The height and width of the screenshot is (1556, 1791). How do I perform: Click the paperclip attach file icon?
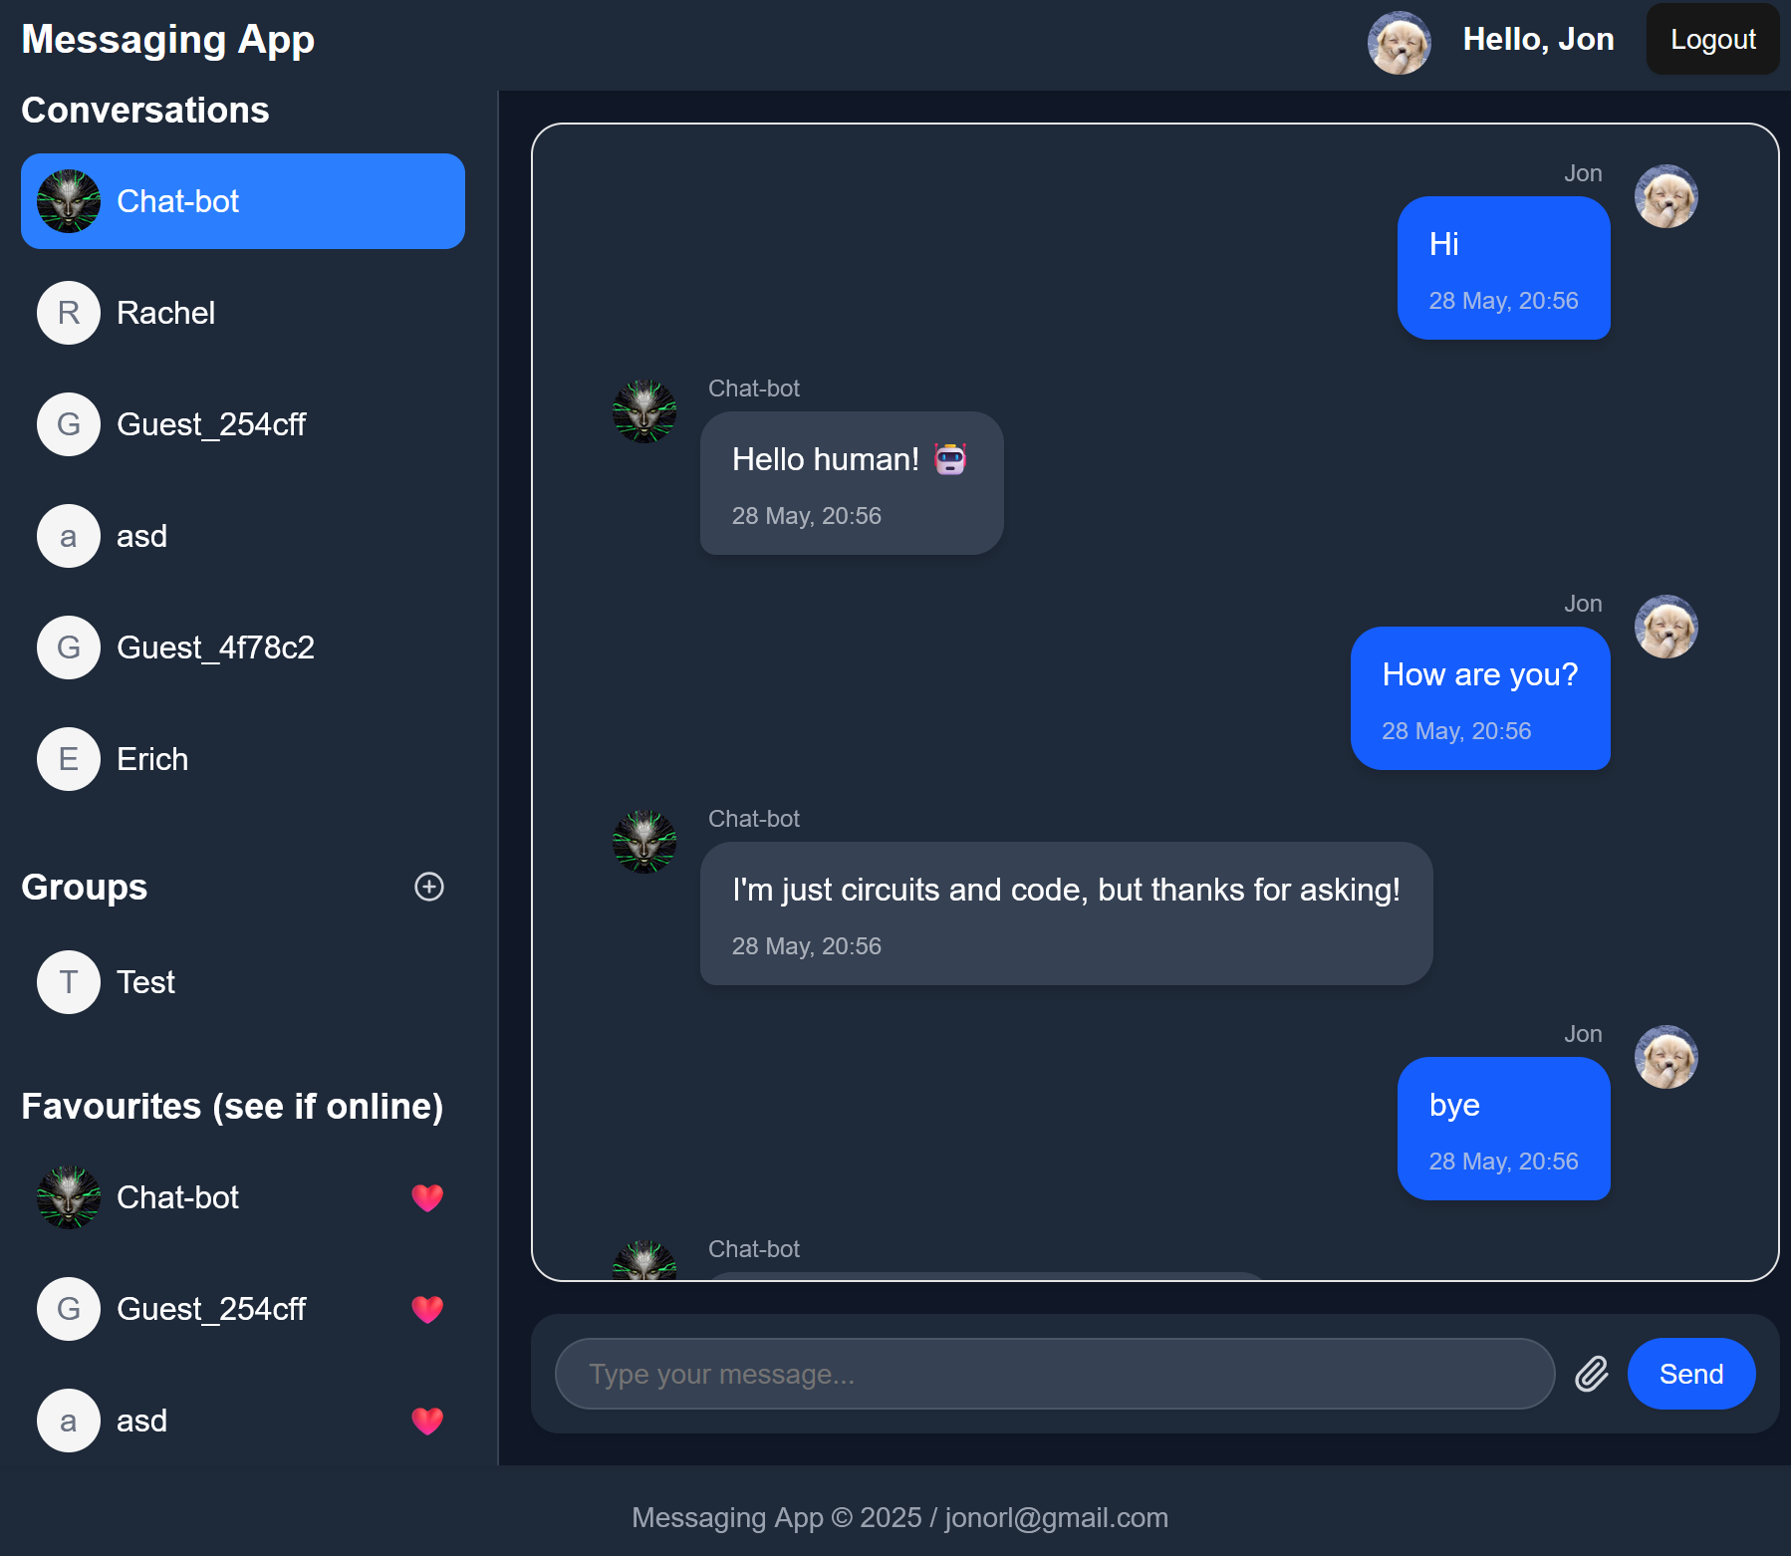[x=1591, y=1374]
